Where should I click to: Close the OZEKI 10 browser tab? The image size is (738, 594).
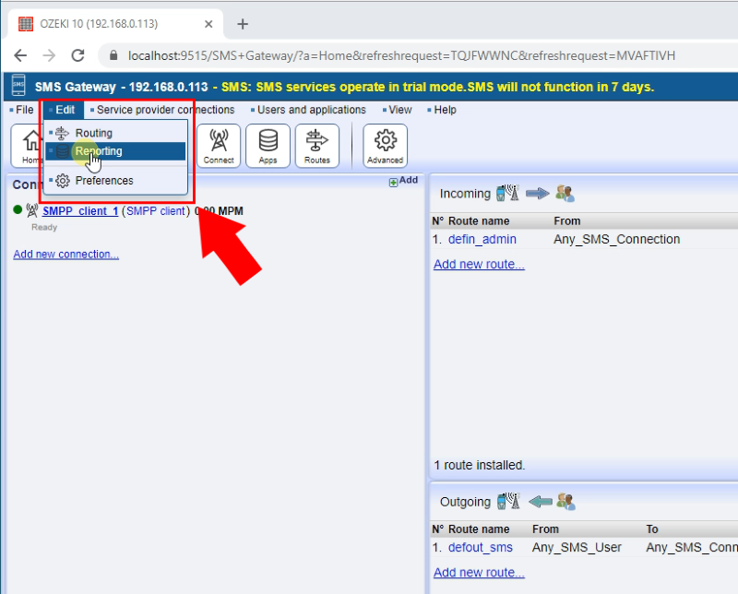pyautogui.click(x=208, y=24)
